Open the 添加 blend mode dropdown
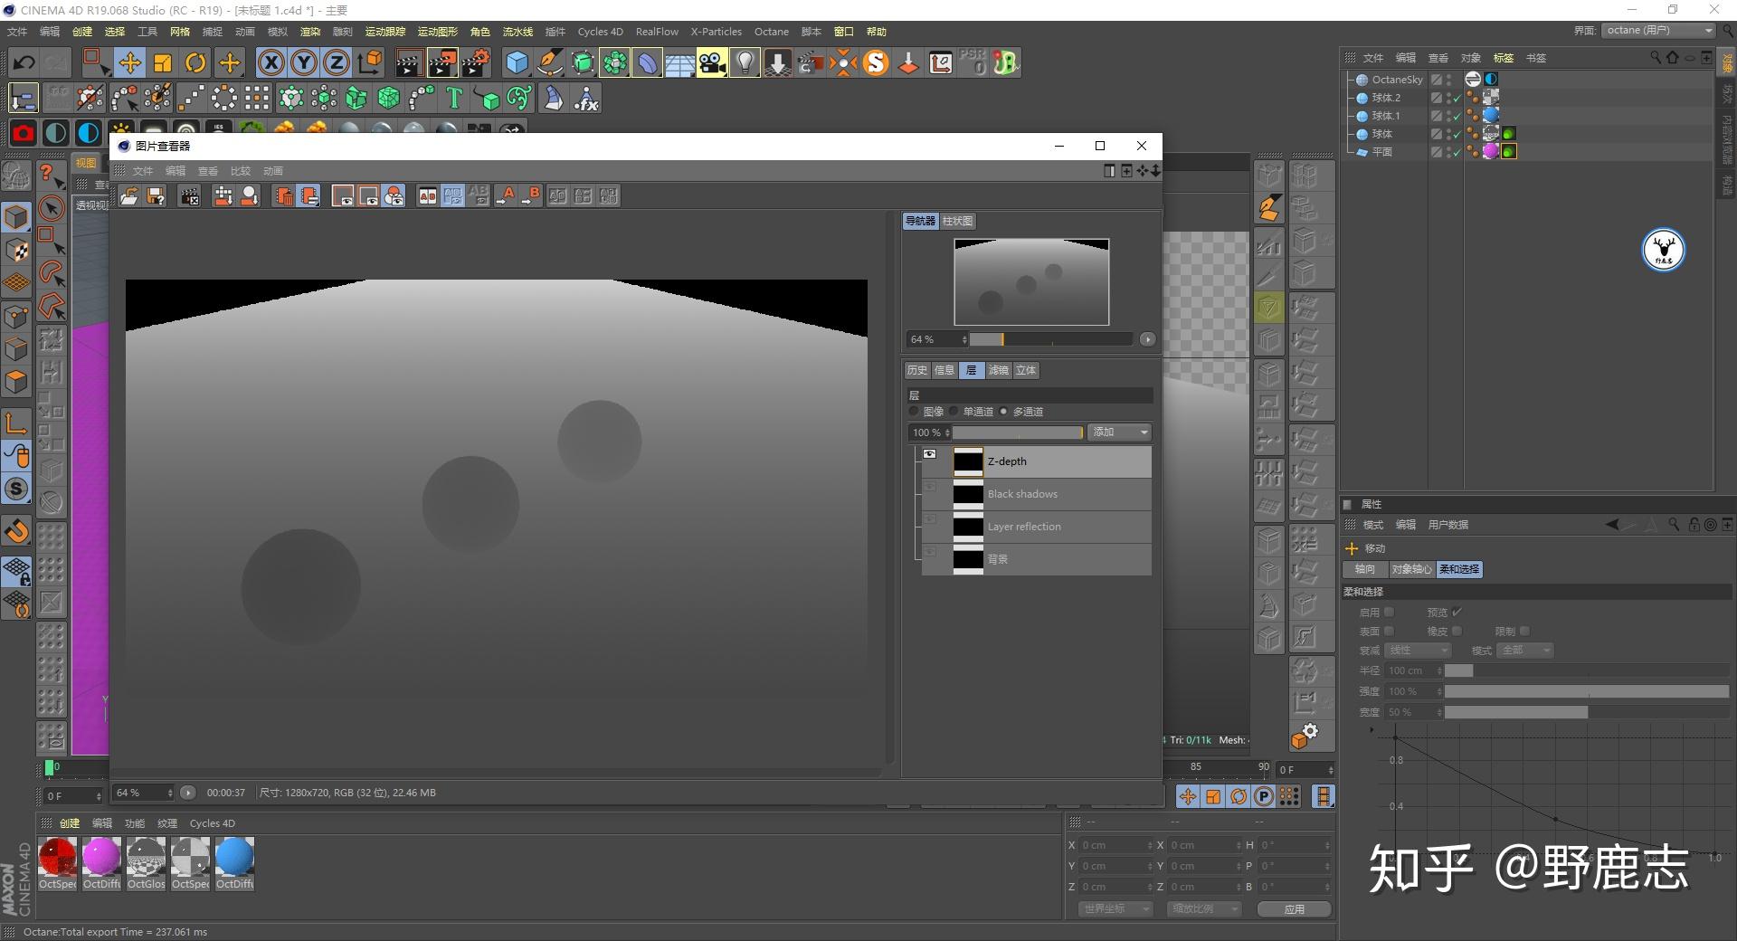Image resolution: width=1737 pixels, height=941 pixels. click(x=1120, y=432)
